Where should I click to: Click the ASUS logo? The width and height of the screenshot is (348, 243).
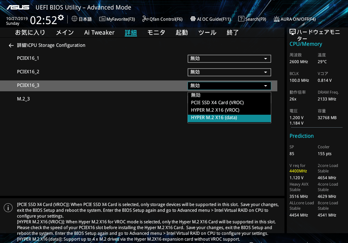pyautogui.click(x=18, y=7)
